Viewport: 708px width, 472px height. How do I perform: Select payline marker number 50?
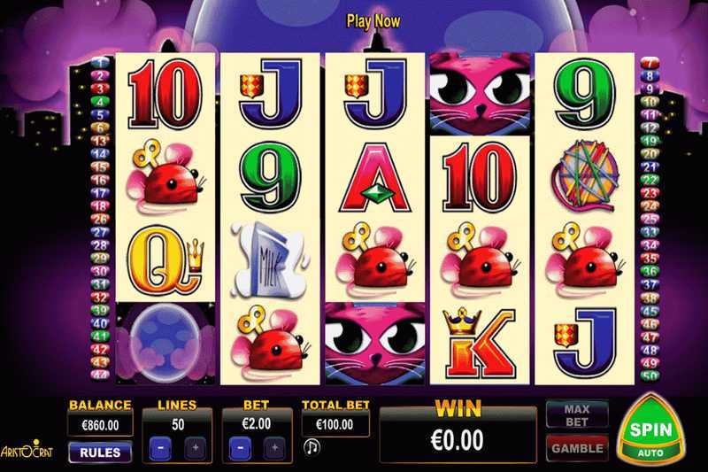[650, 375]
